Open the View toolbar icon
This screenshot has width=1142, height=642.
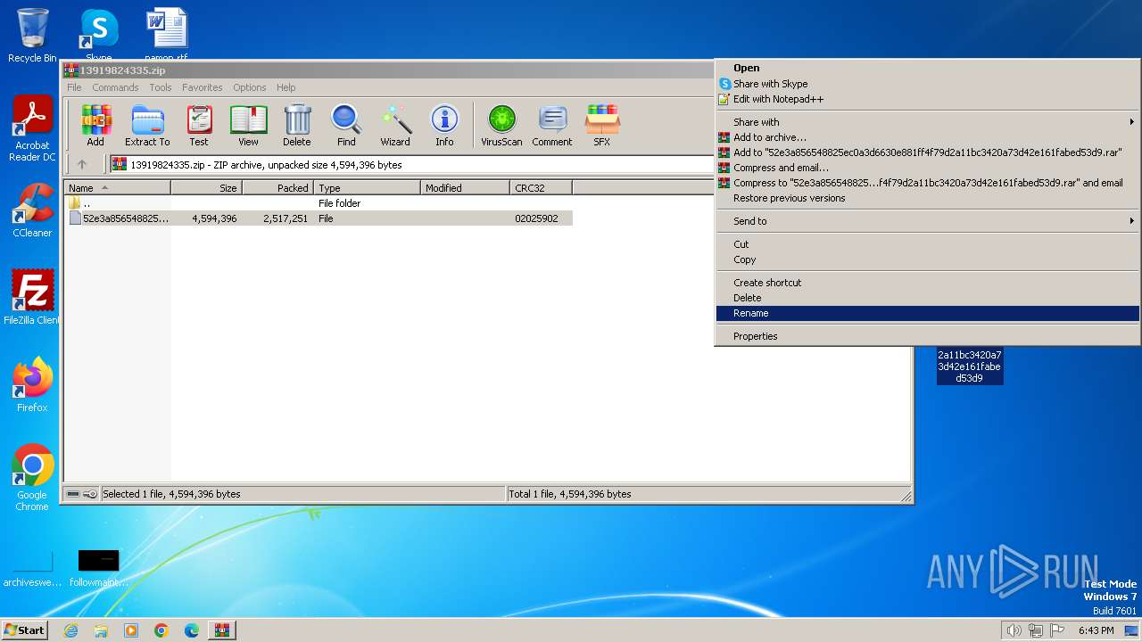pos(248,125)
